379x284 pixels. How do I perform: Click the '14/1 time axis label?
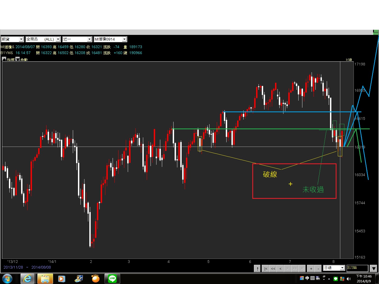(x=52, y=262)
